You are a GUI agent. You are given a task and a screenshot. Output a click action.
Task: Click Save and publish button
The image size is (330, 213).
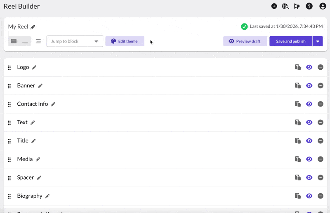point(291,41)
